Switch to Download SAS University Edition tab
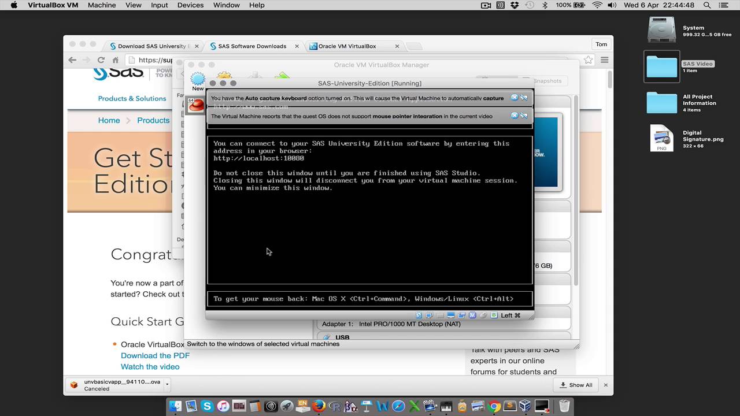The image size is (740, 416). point(153,46)
